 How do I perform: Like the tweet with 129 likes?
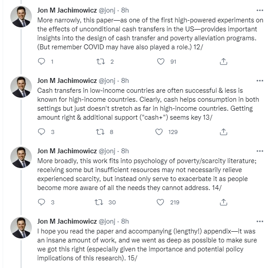point(159,132)
